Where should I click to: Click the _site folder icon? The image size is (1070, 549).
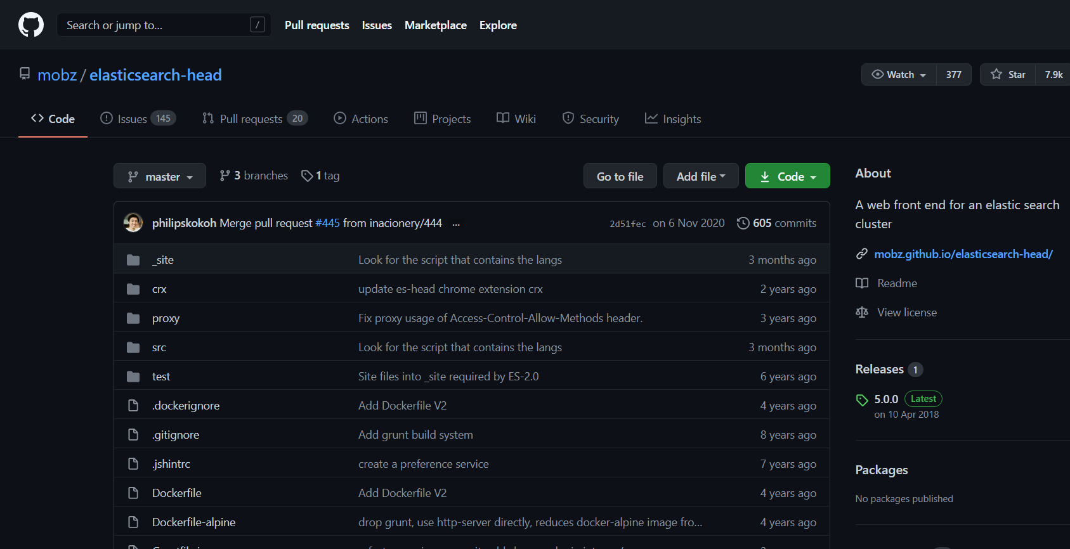133,260
